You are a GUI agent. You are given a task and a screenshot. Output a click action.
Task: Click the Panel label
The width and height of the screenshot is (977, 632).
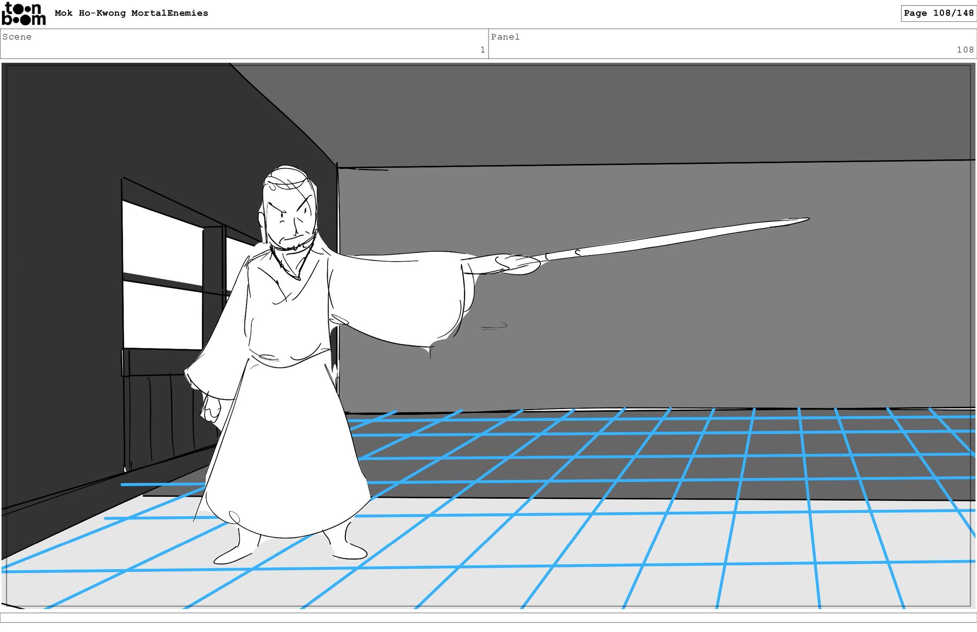(x=505, y=37)
